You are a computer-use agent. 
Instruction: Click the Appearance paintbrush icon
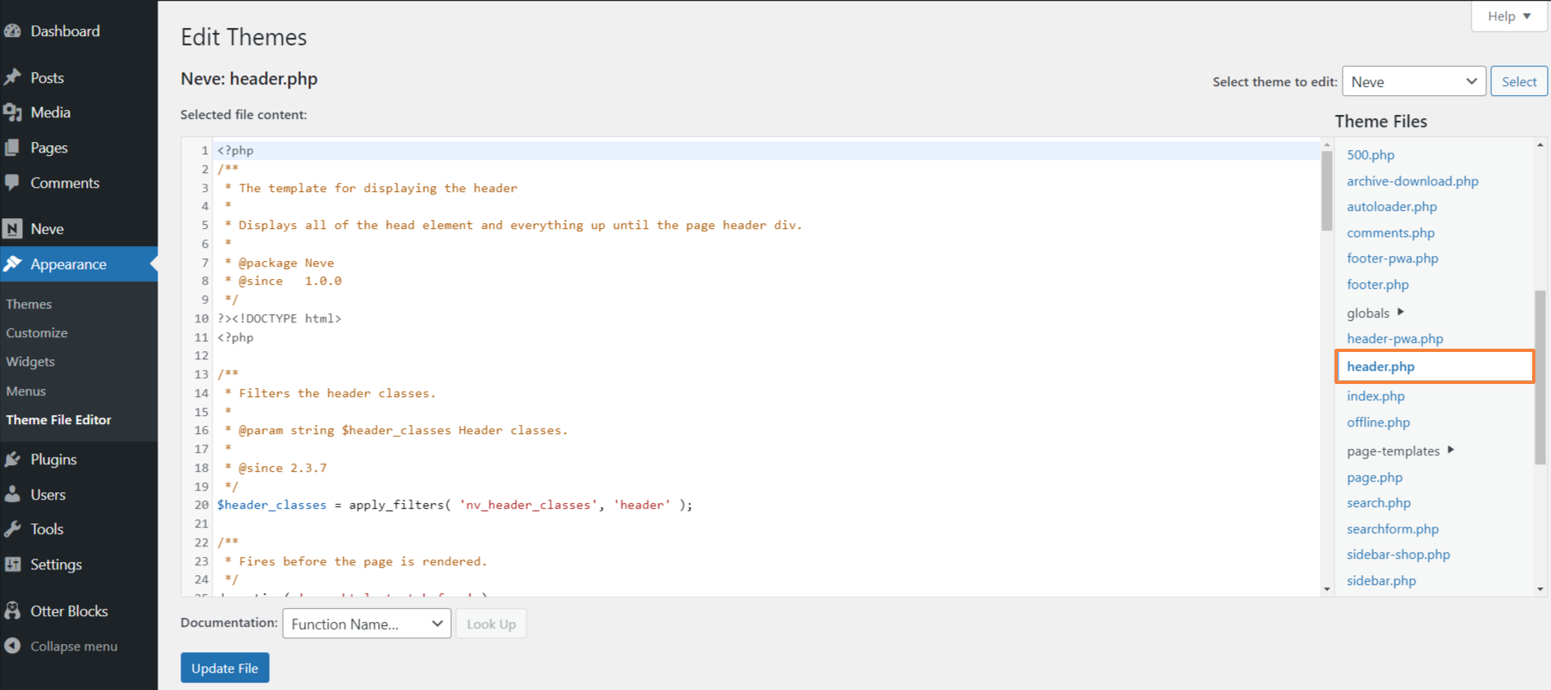click(12, 264)
